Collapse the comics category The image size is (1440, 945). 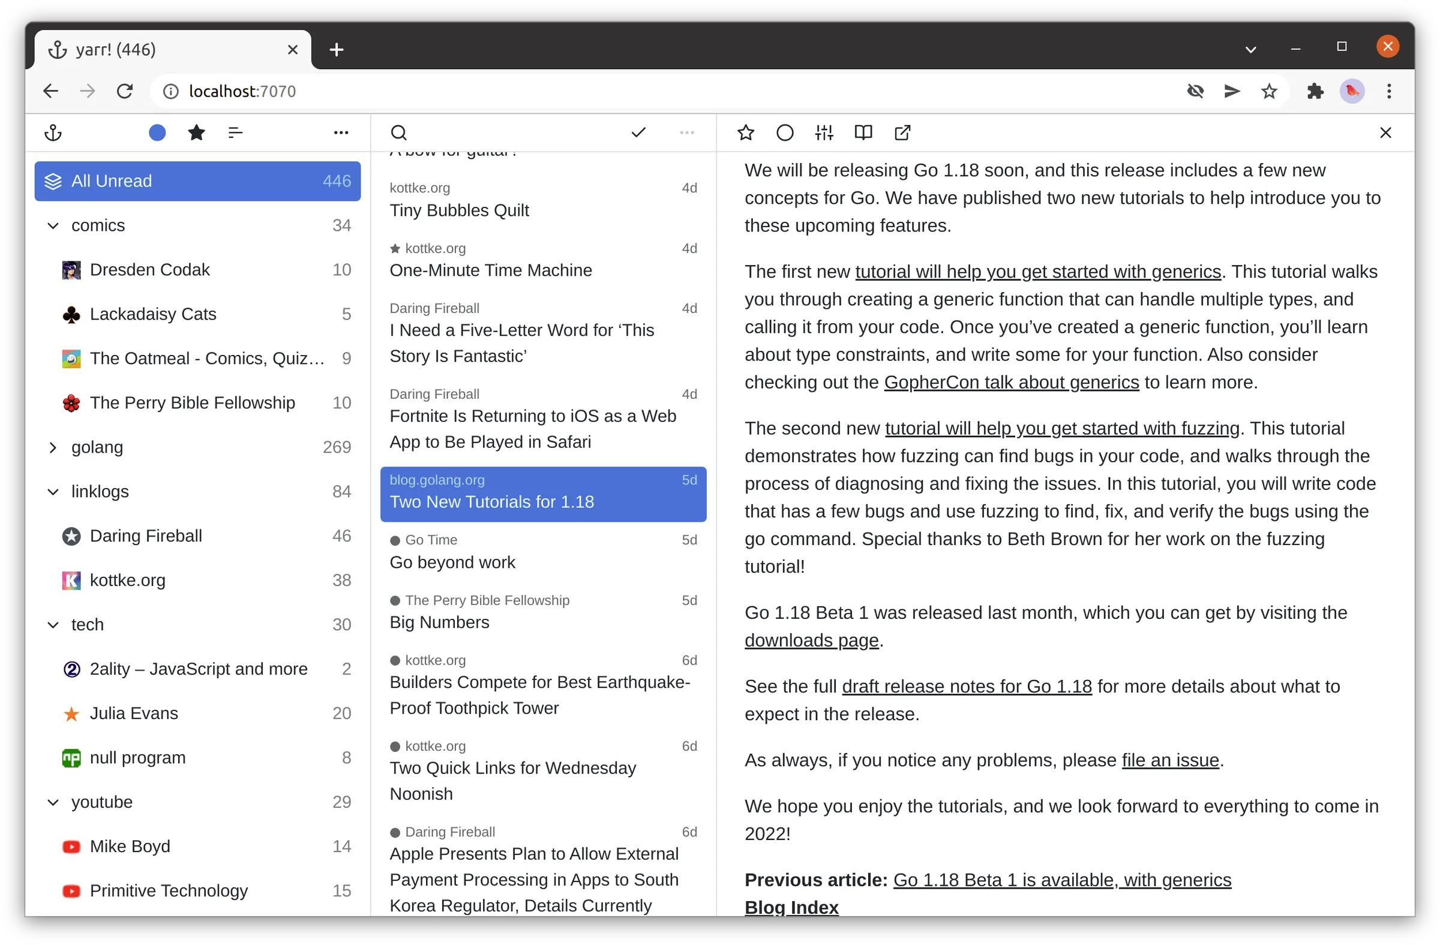point(53,225)
